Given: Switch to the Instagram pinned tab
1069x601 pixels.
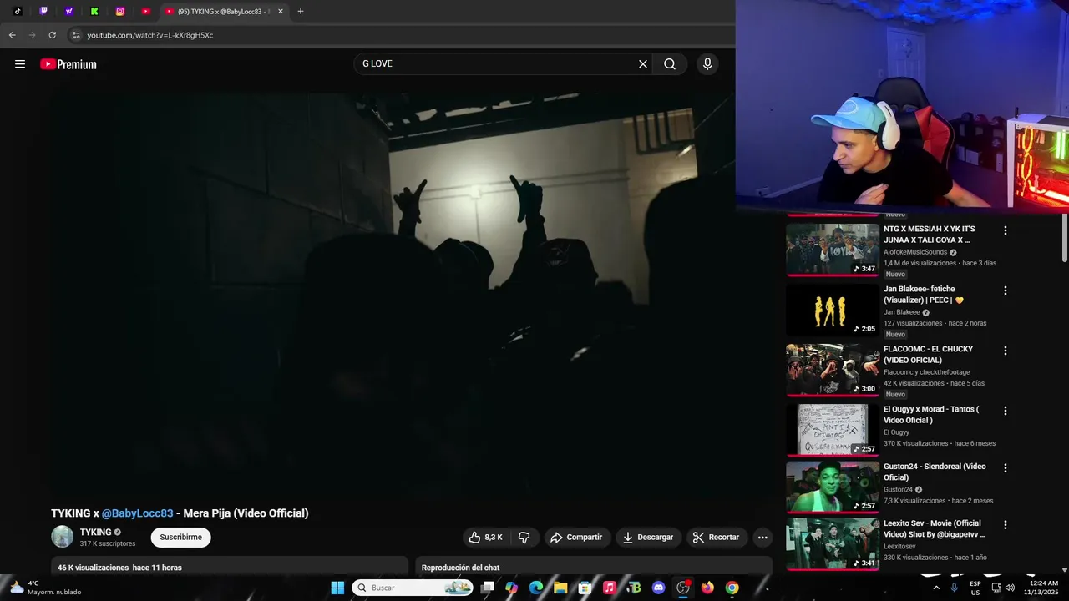Looking at the screenshot, I should pos(120,12).
